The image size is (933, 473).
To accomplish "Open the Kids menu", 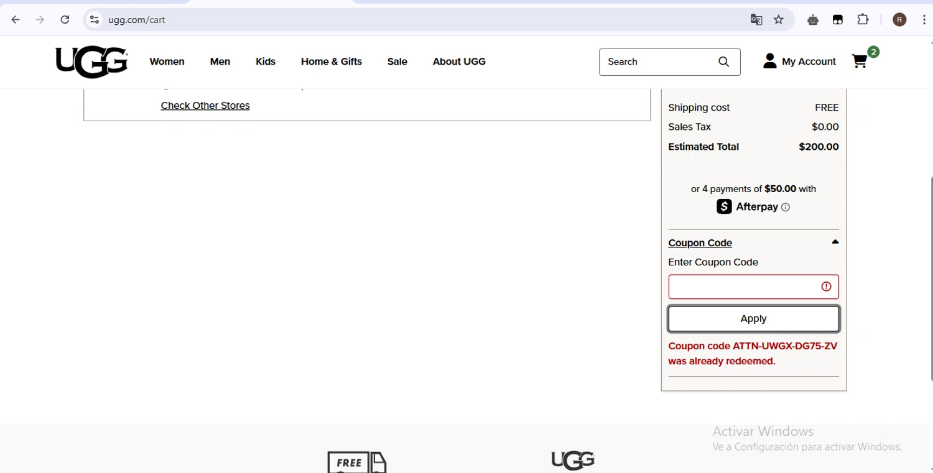I will [266, 62].
